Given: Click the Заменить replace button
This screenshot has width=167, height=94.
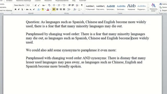Looking at the screenshot, I should [x=163, y=7].
